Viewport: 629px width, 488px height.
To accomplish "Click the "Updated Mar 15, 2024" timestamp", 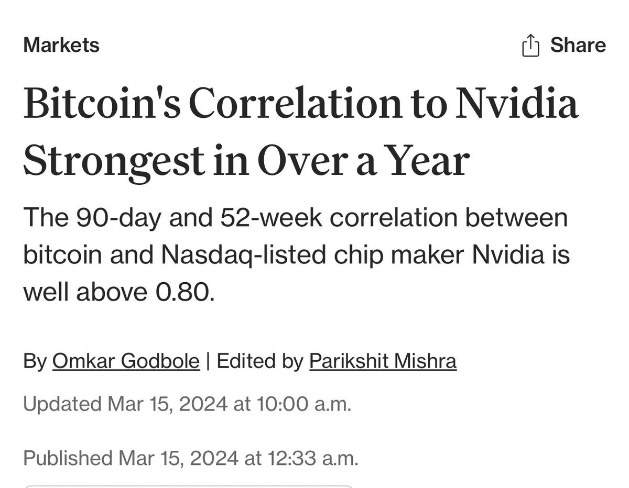I will click(x=126, y=405).
